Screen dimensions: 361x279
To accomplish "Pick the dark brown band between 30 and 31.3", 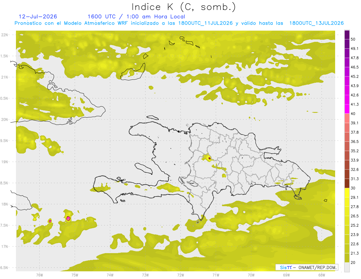I will click(x=347, y=183).
